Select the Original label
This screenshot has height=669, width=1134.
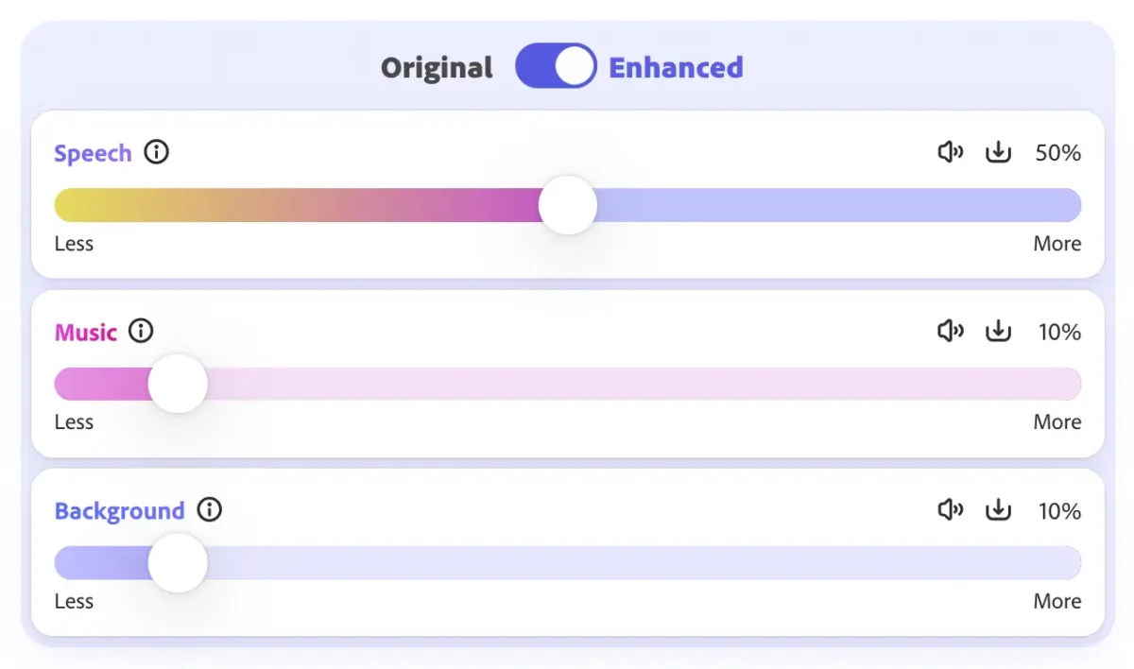click(x=437, y=68)
